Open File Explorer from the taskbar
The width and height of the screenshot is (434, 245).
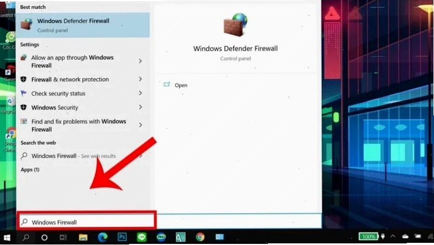(83, 237)
